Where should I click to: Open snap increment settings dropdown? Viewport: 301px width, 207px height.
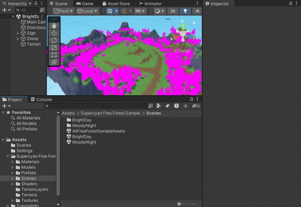tap(140, 11)
